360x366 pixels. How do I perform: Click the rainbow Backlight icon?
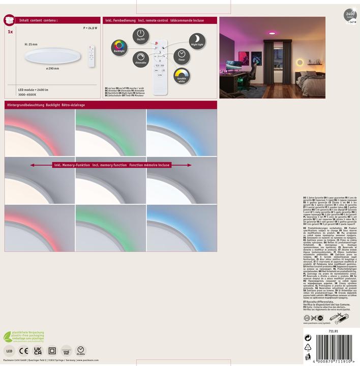click(x=119, y=47)
